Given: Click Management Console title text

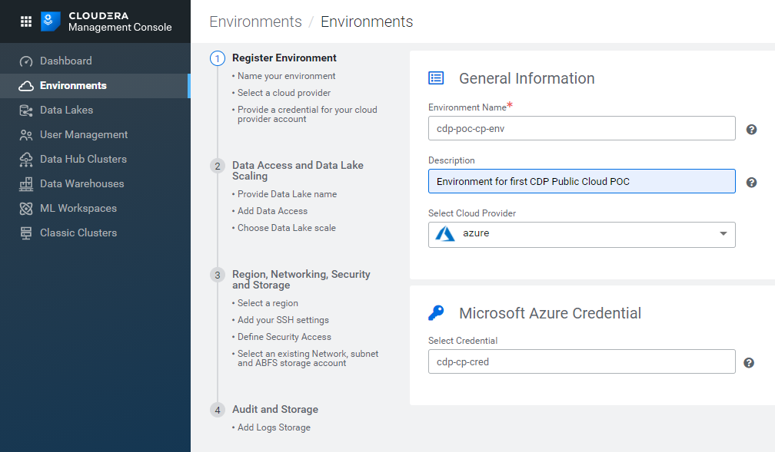Looking at the screenshot, I should [x=120, y=27].
